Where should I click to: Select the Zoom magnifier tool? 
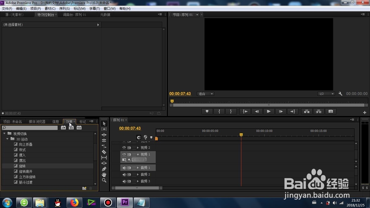coord(104,180)
